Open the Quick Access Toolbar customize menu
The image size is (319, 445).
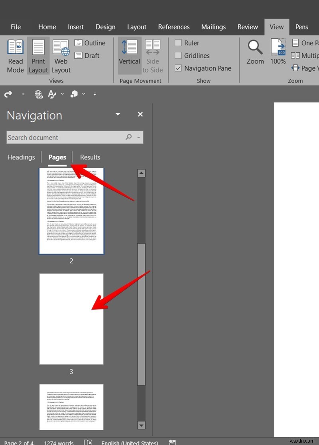[95, 94]
